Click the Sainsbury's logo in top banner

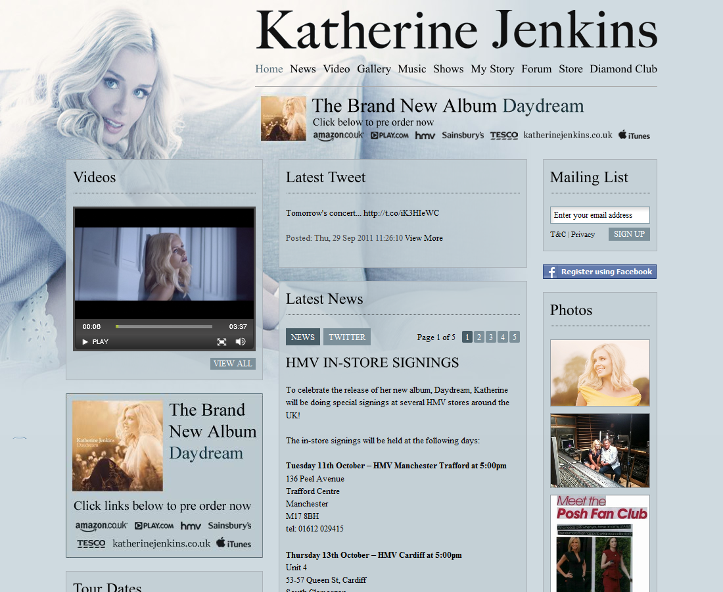463,136
